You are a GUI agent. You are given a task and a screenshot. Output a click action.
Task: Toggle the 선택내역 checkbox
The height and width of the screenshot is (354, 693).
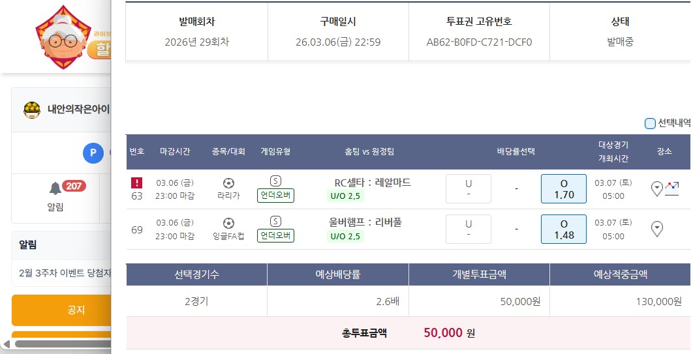(650, 123)
